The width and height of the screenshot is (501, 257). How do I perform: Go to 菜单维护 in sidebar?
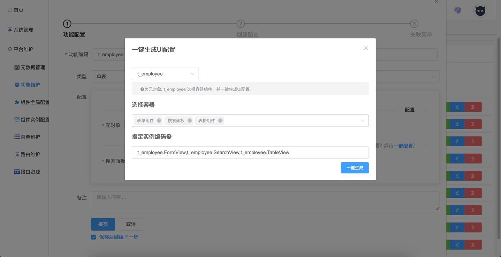(30, 137)
